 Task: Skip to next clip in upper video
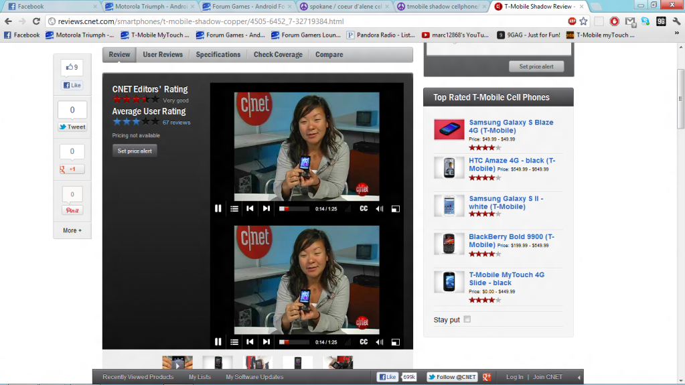[267, 209]
